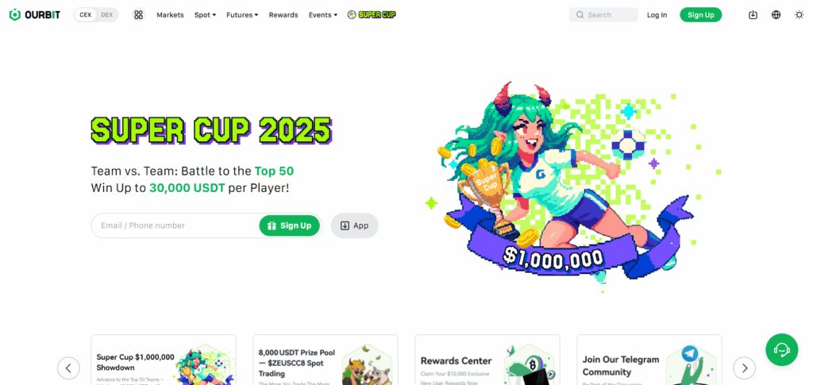This screenshot has width=813, height=385.
Task: Expand the Events dropdown menu
Action: coord(323,15)
